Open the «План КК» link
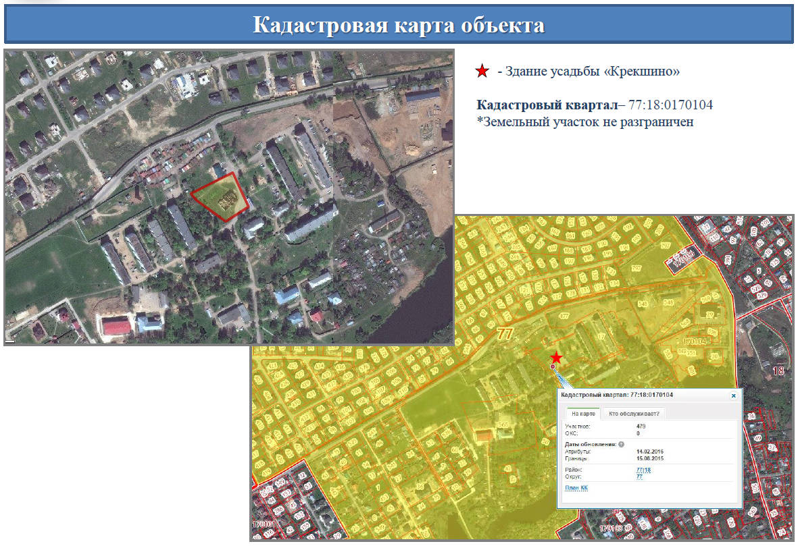 click(x=576, y=488)
